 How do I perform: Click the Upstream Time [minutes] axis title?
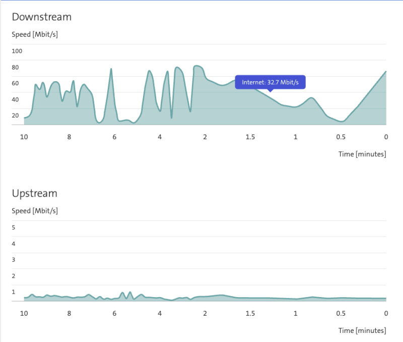tap(362, 330)
